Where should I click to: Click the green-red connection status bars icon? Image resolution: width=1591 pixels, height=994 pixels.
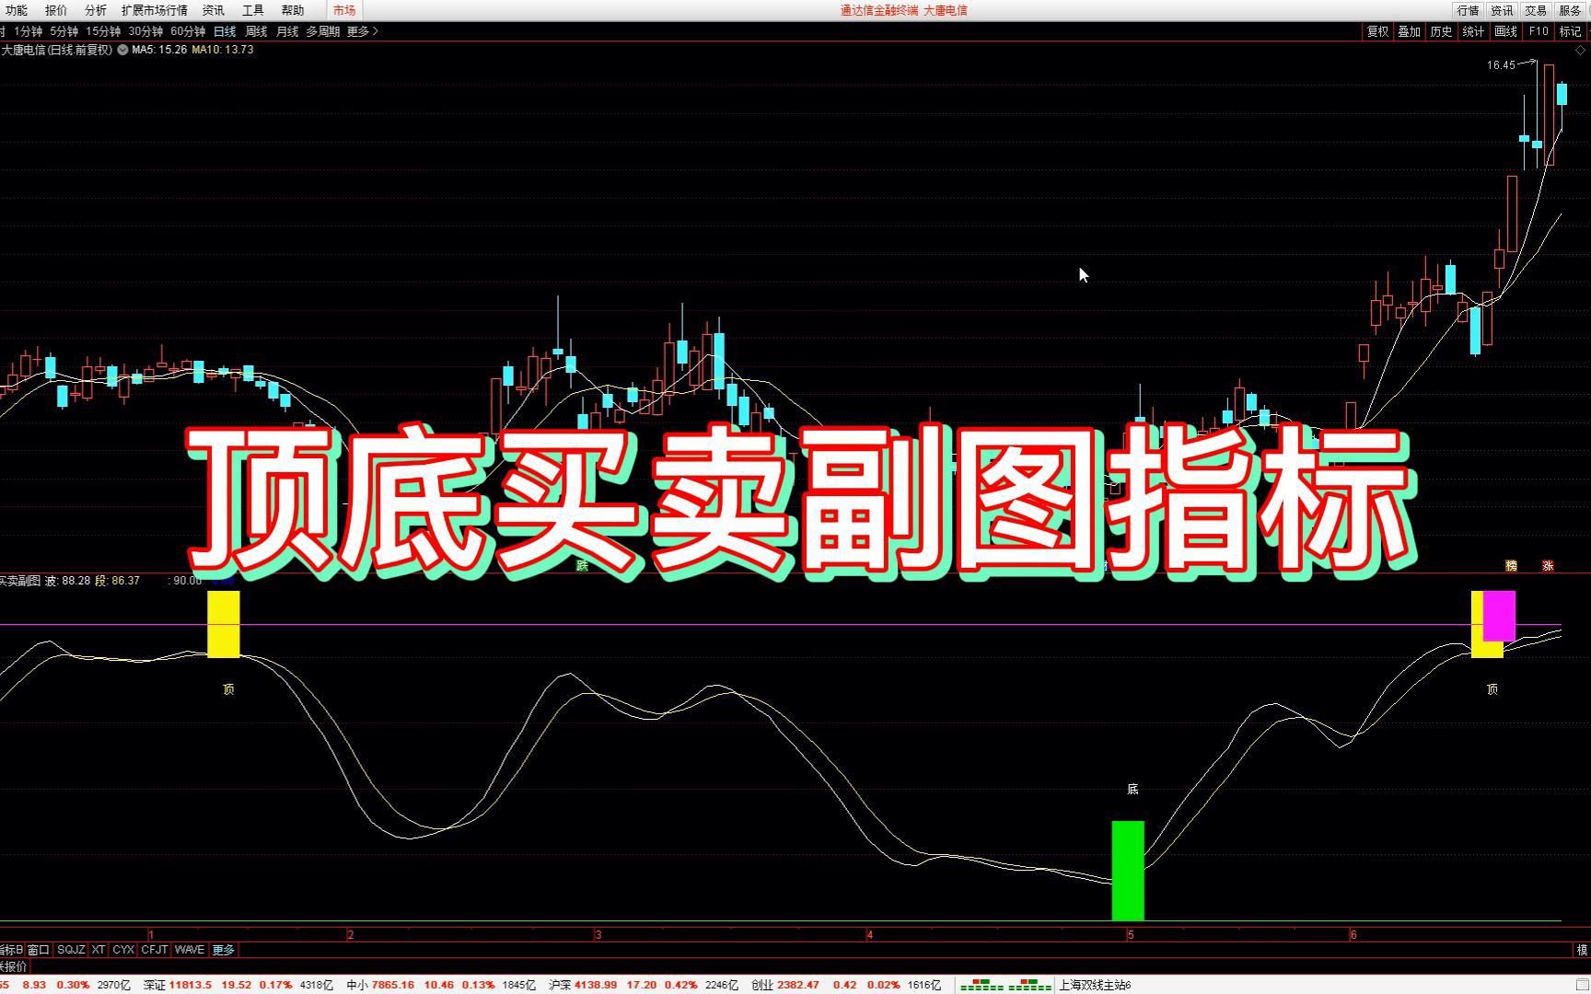(x=1005, y=986)
